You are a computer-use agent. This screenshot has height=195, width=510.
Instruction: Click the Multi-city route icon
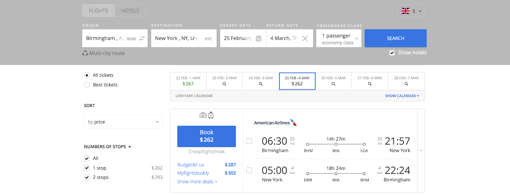point(85,53)
